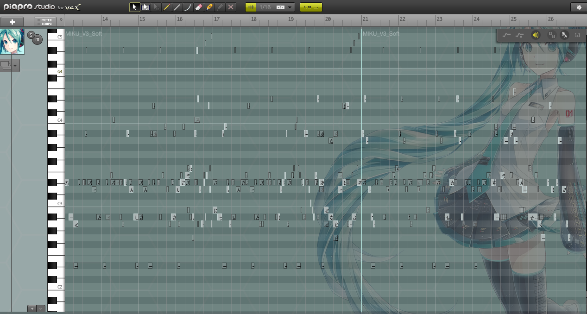Select first MIKU_V3_Soft region label

pyautogui.click(x=83, y=34)
